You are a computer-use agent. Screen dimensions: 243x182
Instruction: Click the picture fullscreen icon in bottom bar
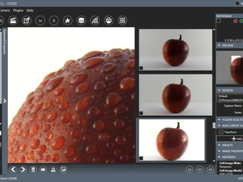click(x=63, y=169)
